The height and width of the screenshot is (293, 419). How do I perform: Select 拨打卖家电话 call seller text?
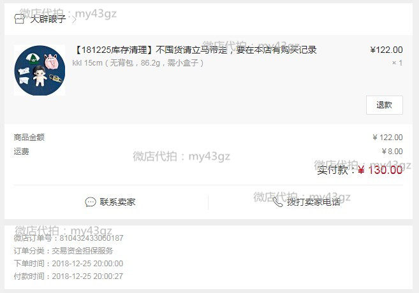tap(313, 202)
